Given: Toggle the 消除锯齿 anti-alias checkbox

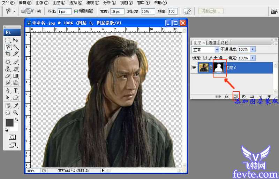Looking at the screenshot, I should pos(76,11).
